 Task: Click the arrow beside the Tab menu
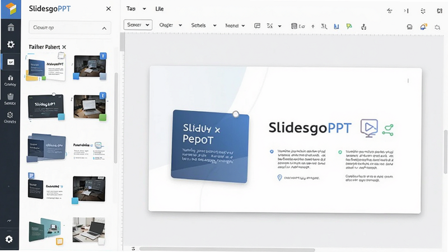click(144, 9)
